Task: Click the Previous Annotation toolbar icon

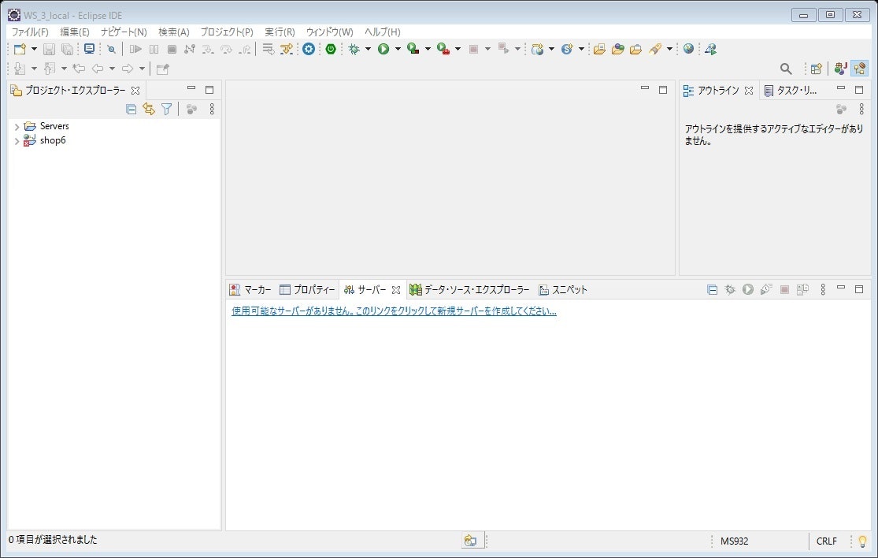Action: coord(50,69)
